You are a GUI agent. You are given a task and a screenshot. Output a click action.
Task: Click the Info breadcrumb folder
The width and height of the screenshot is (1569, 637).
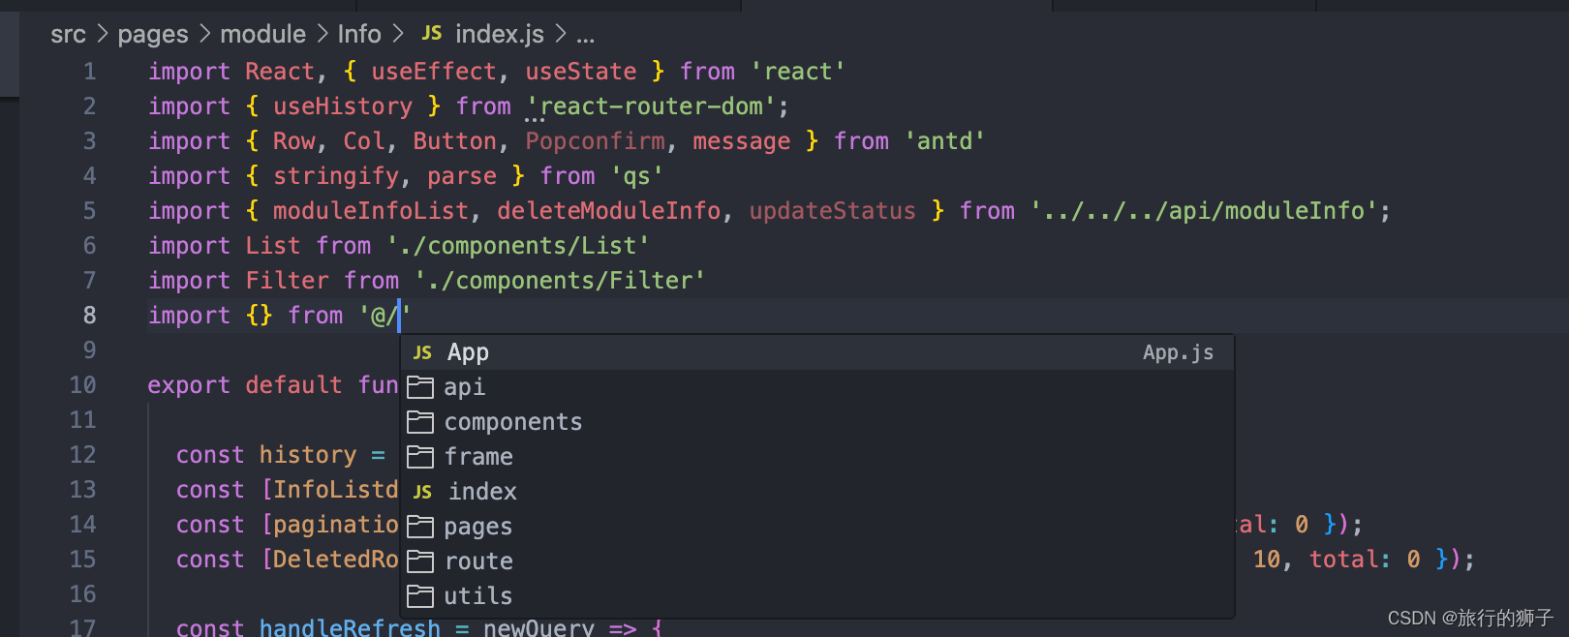tap(359, 35)
